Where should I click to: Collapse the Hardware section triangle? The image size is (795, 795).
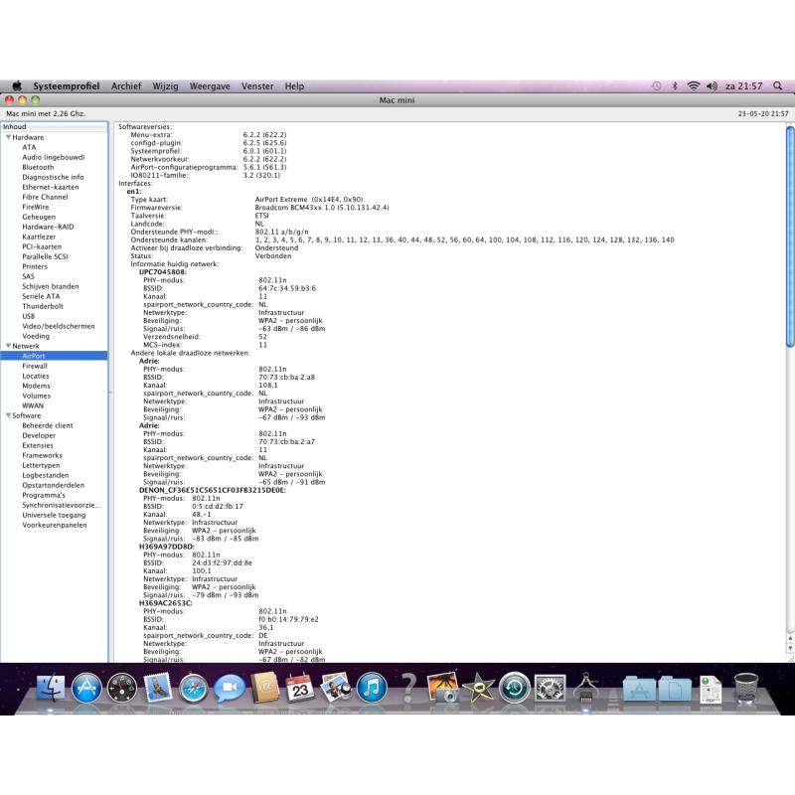[x=8, y=137]
